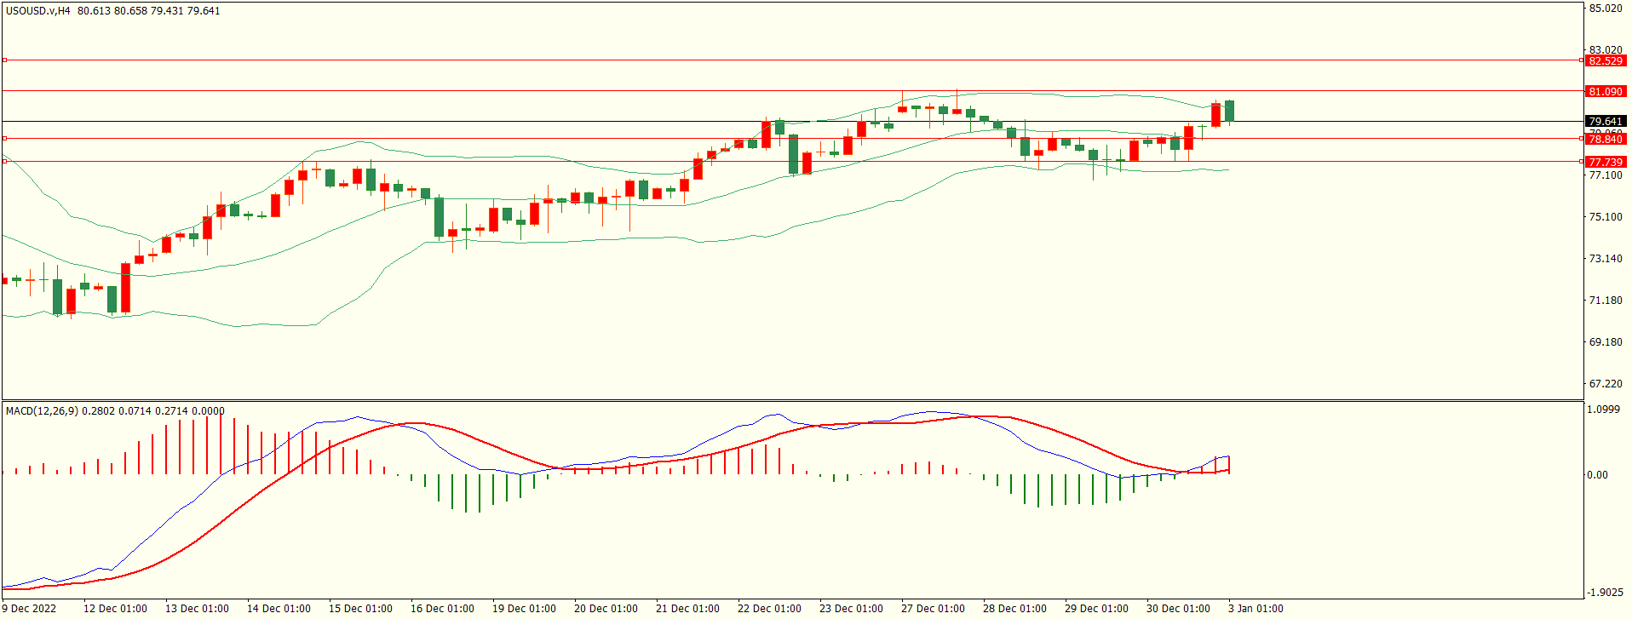This screenshot has width=1632, height=619.
Task: Select the left handle of the 82.529 line
Action: pos(5,60)
